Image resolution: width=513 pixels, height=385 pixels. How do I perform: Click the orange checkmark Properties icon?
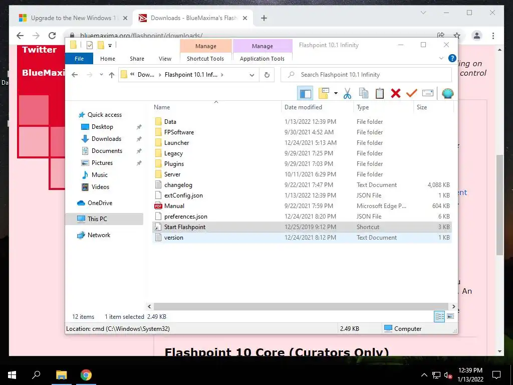(x=412, y=94)
